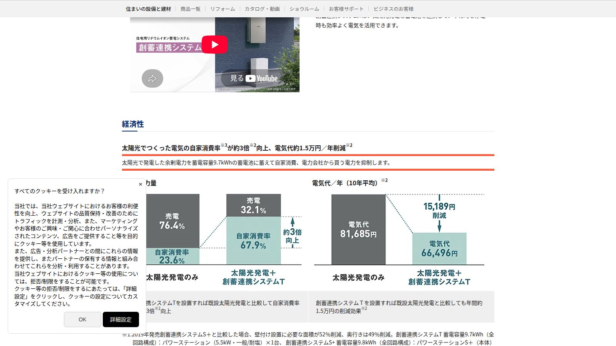Click the 15,189円 削減 label
Screen dimensions: 616x346
(439, 210)
